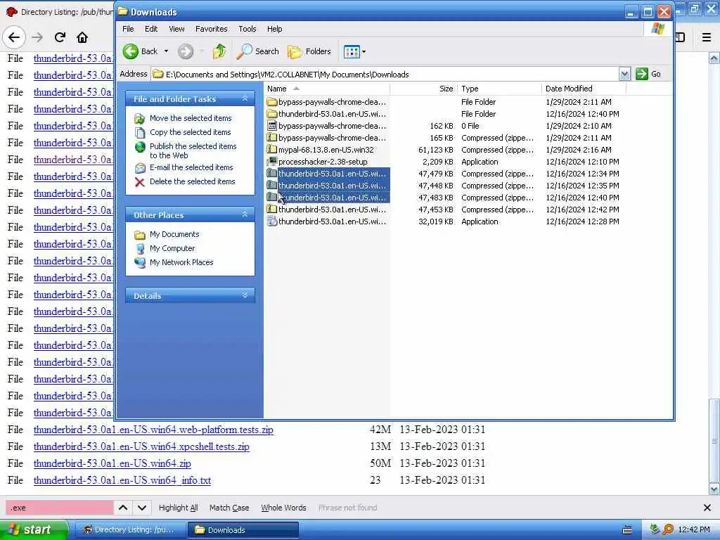Toggle Whole Words in find bar

[283, 508]
